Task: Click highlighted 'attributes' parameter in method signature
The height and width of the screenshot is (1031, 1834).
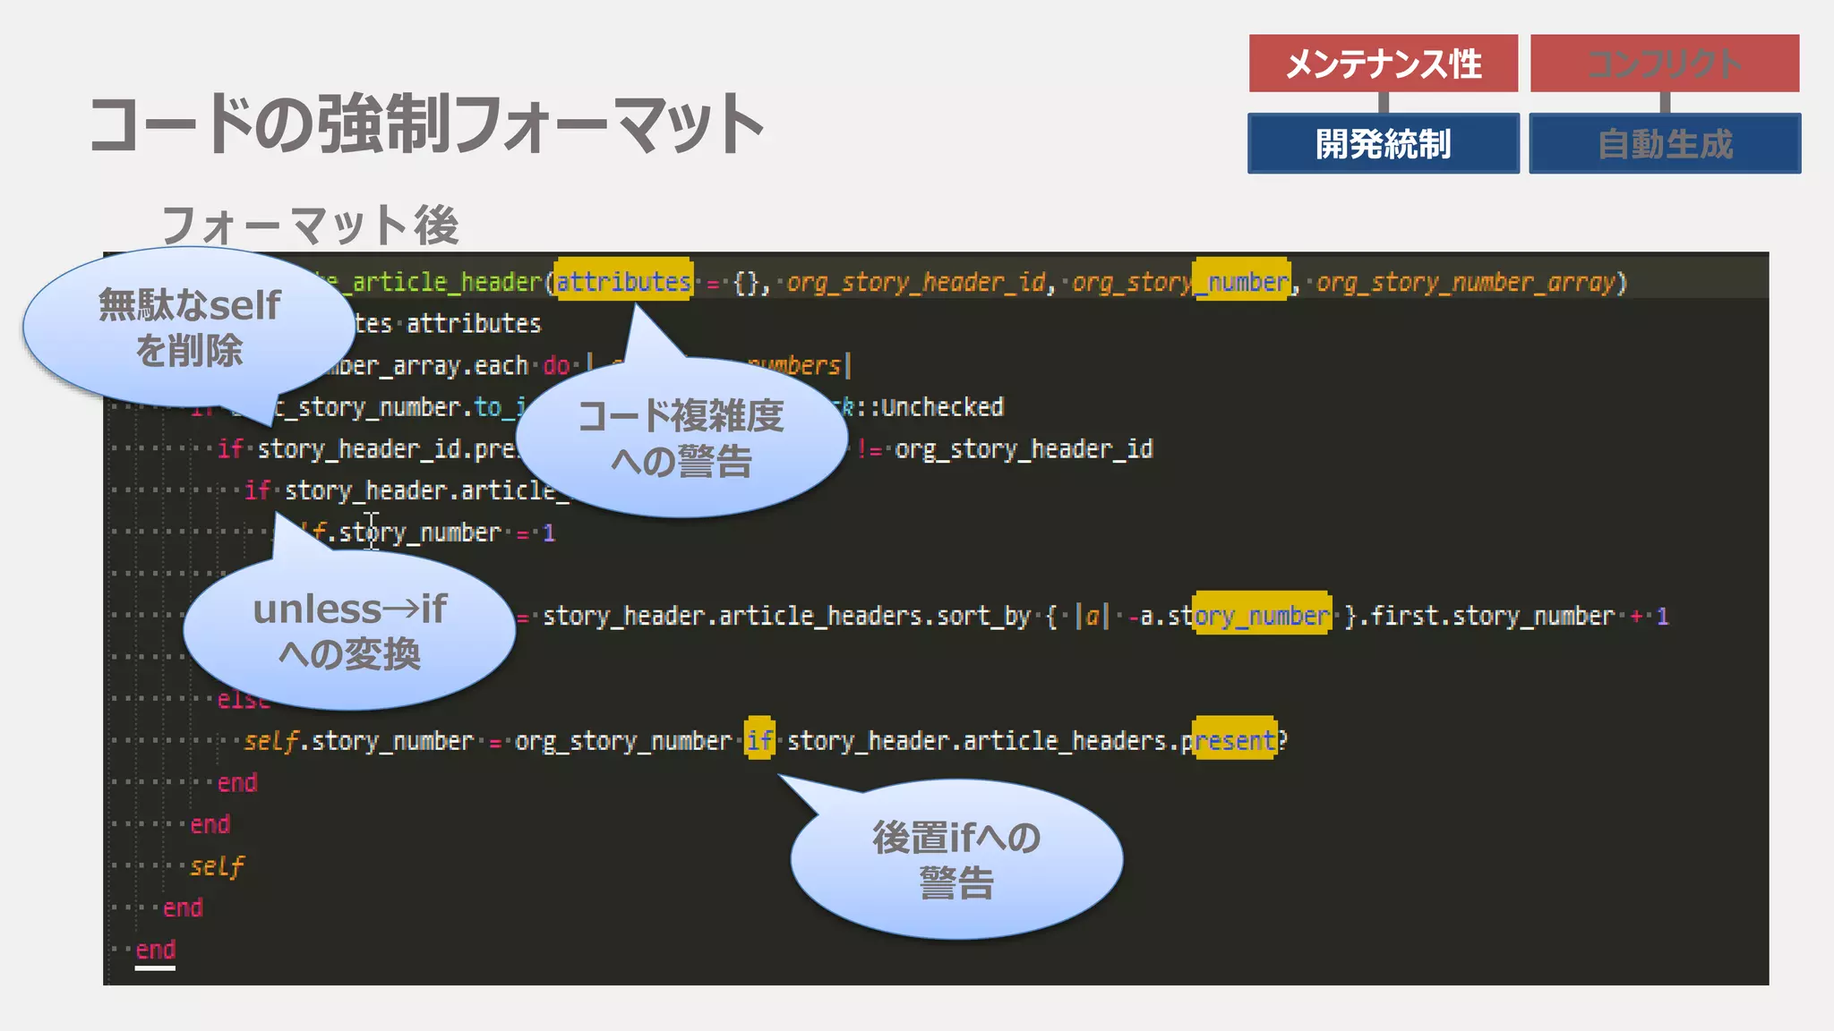Action: [x=623, y=281]
